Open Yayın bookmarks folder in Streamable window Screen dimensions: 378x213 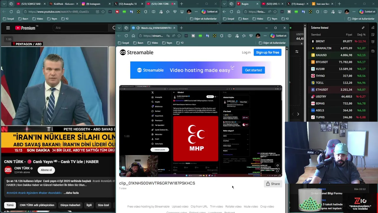(167, 43)
